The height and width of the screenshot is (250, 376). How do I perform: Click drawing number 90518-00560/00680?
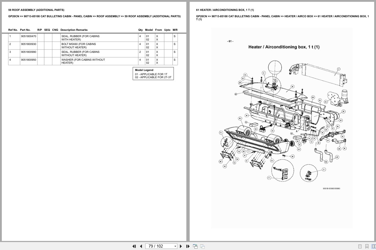[331, 188]
